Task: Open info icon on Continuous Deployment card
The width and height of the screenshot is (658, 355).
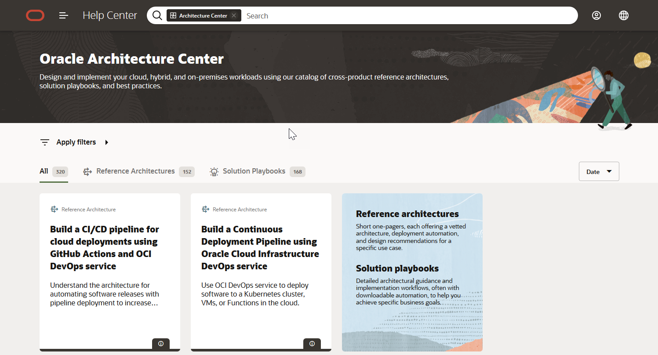Action: [x=312, y=344]
